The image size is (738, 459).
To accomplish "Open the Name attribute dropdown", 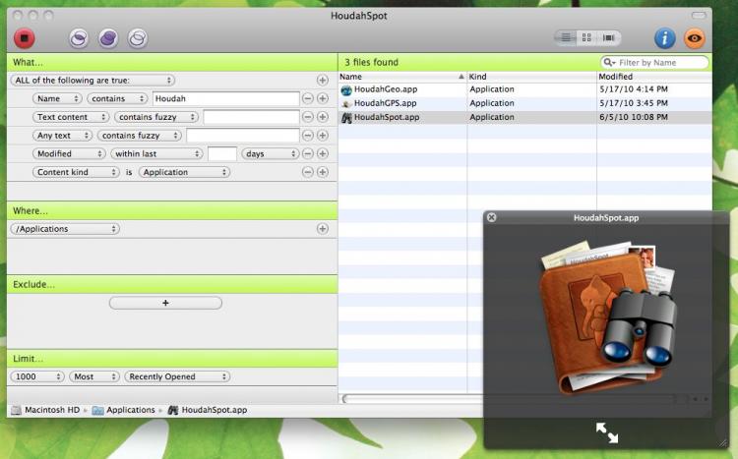I will pos(57,98).
